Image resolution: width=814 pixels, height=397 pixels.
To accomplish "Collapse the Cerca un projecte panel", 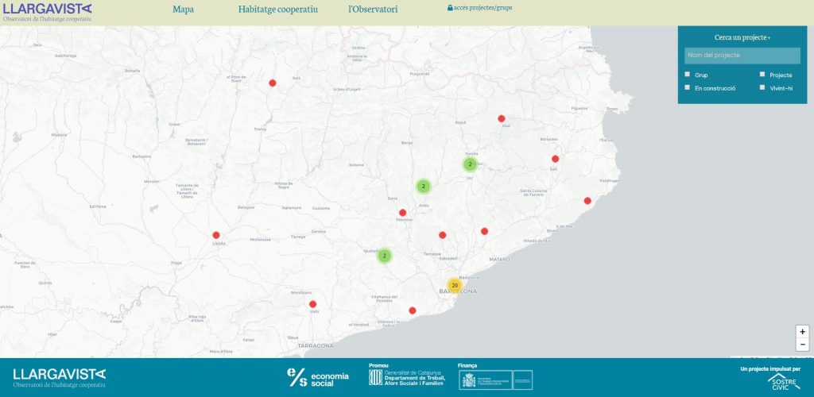I will [x=742, y=37].
